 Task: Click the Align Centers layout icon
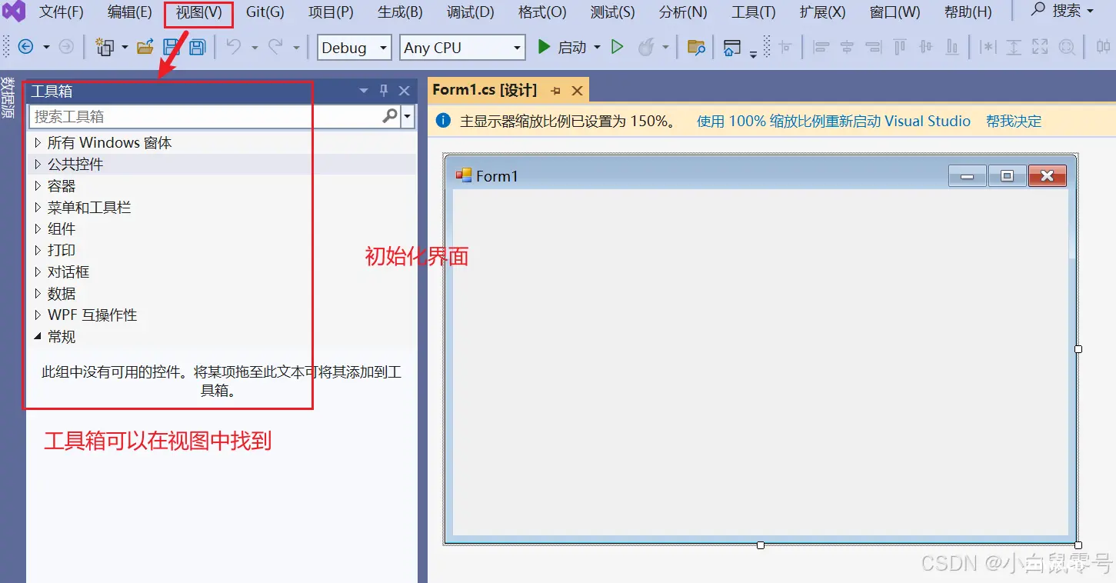coord(847,47)
